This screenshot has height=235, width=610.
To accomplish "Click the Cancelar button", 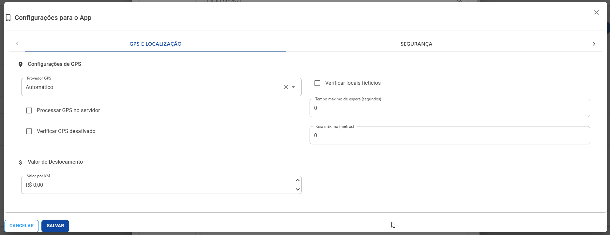I will click(22, 226).
